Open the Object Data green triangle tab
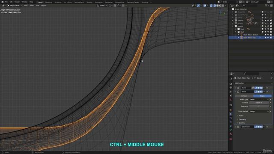The image size is (274, 154). click(231, 130)
